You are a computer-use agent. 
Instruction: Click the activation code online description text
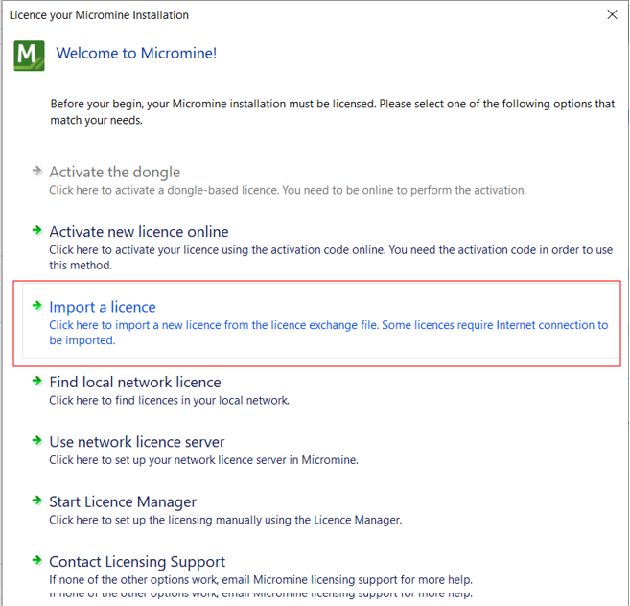(331, 257)
